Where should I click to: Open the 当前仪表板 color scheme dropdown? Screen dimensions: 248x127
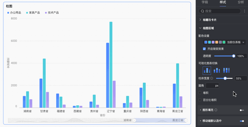click(224, 42)
